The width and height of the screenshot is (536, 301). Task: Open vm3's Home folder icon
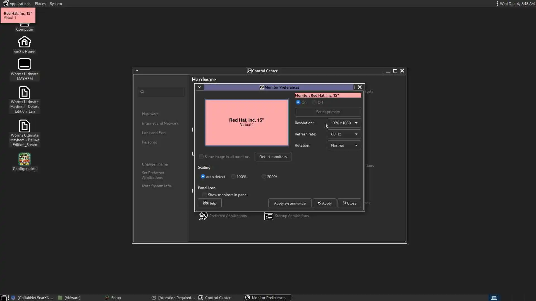(x=25, y=42)
